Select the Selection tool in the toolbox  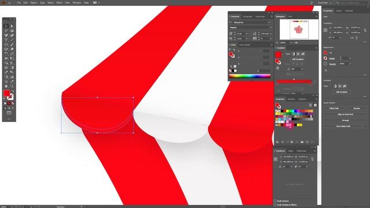pos(6,26)
